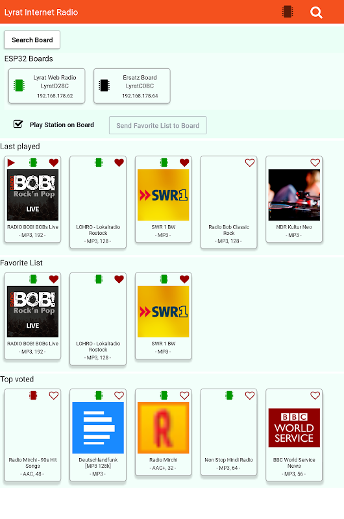
Task: Click heart icon on Non Stop Hindi Radio
Action: [x=250, y=396]
